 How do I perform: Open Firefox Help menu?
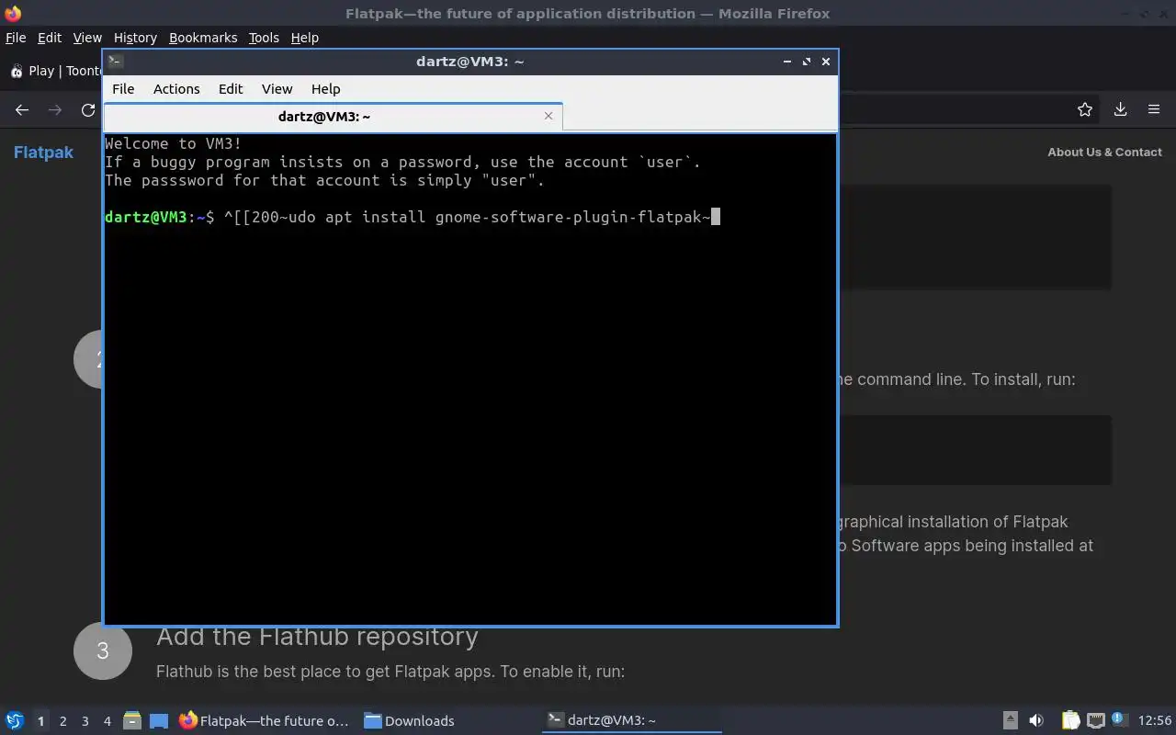304,38
